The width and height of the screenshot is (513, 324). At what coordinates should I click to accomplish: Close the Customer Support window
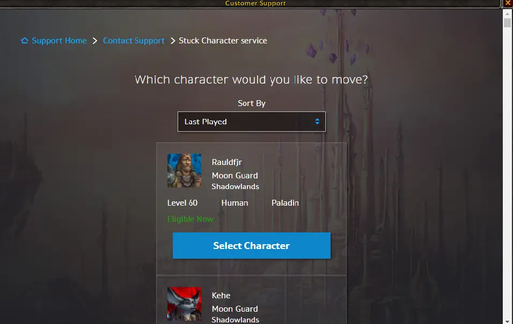pos(508,3)
